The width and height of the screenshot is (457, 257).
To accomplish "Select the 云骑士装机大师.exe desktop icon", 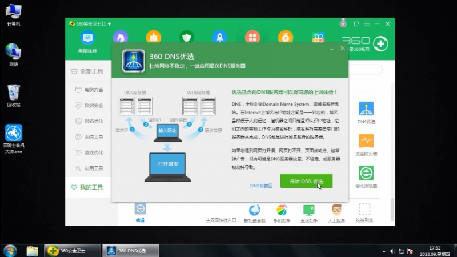I will [13, 139].
